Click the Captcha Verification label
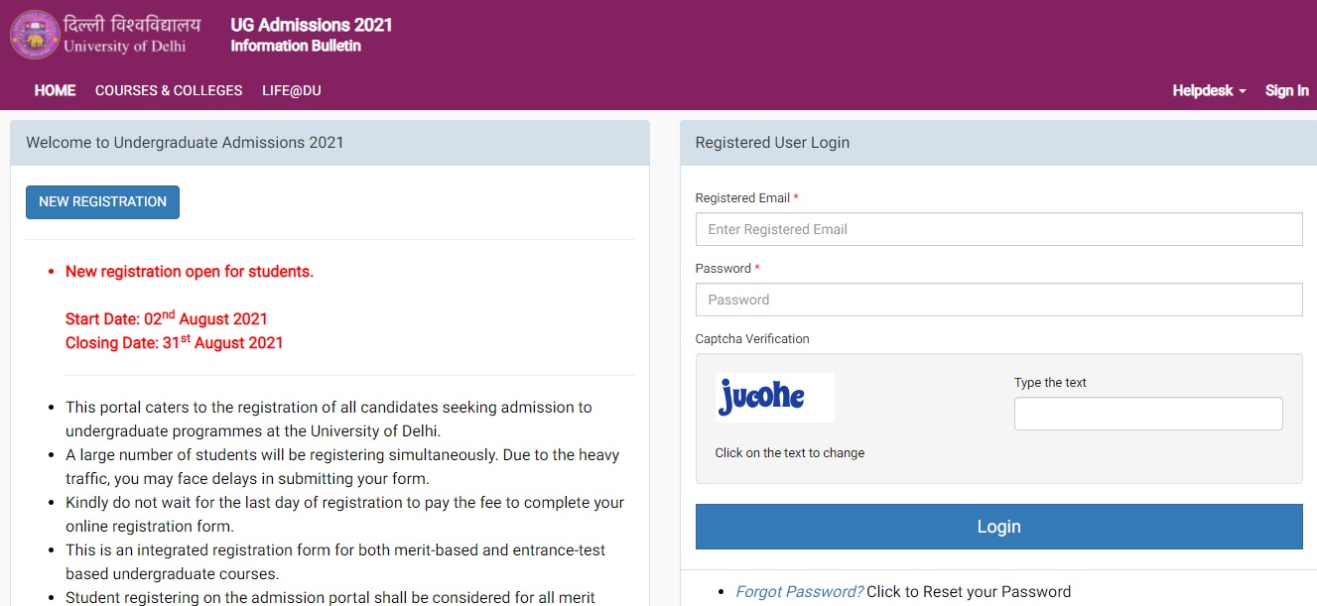The height and width of the screenshot is (606, 1317). tap(751, 338)
